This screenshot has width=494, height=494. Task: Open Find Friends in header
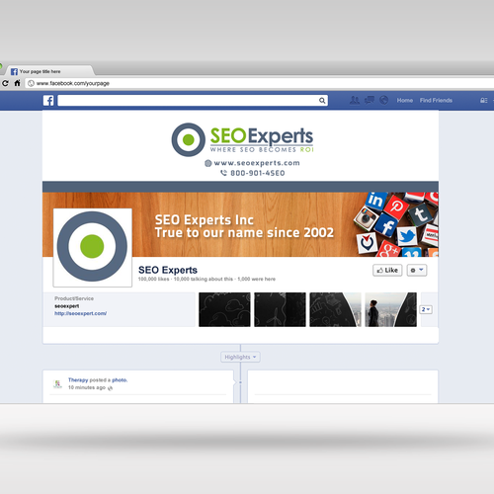436,101
